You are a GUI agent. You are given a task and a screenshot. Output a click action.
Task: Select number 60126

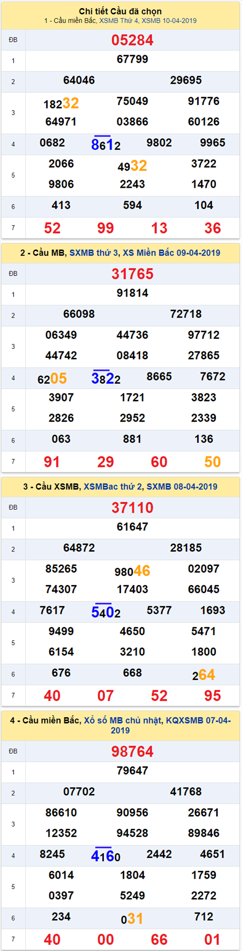[x=204, y=122]
